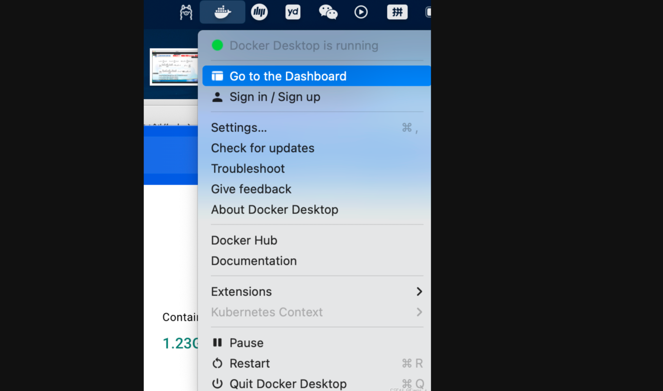Viewport: 663px width, 391px height.
Task: Open the Docker Hub link
Action: (244, 240)
